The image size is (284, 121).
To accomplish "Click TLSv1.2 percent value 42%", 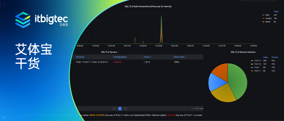I will 273,61.
